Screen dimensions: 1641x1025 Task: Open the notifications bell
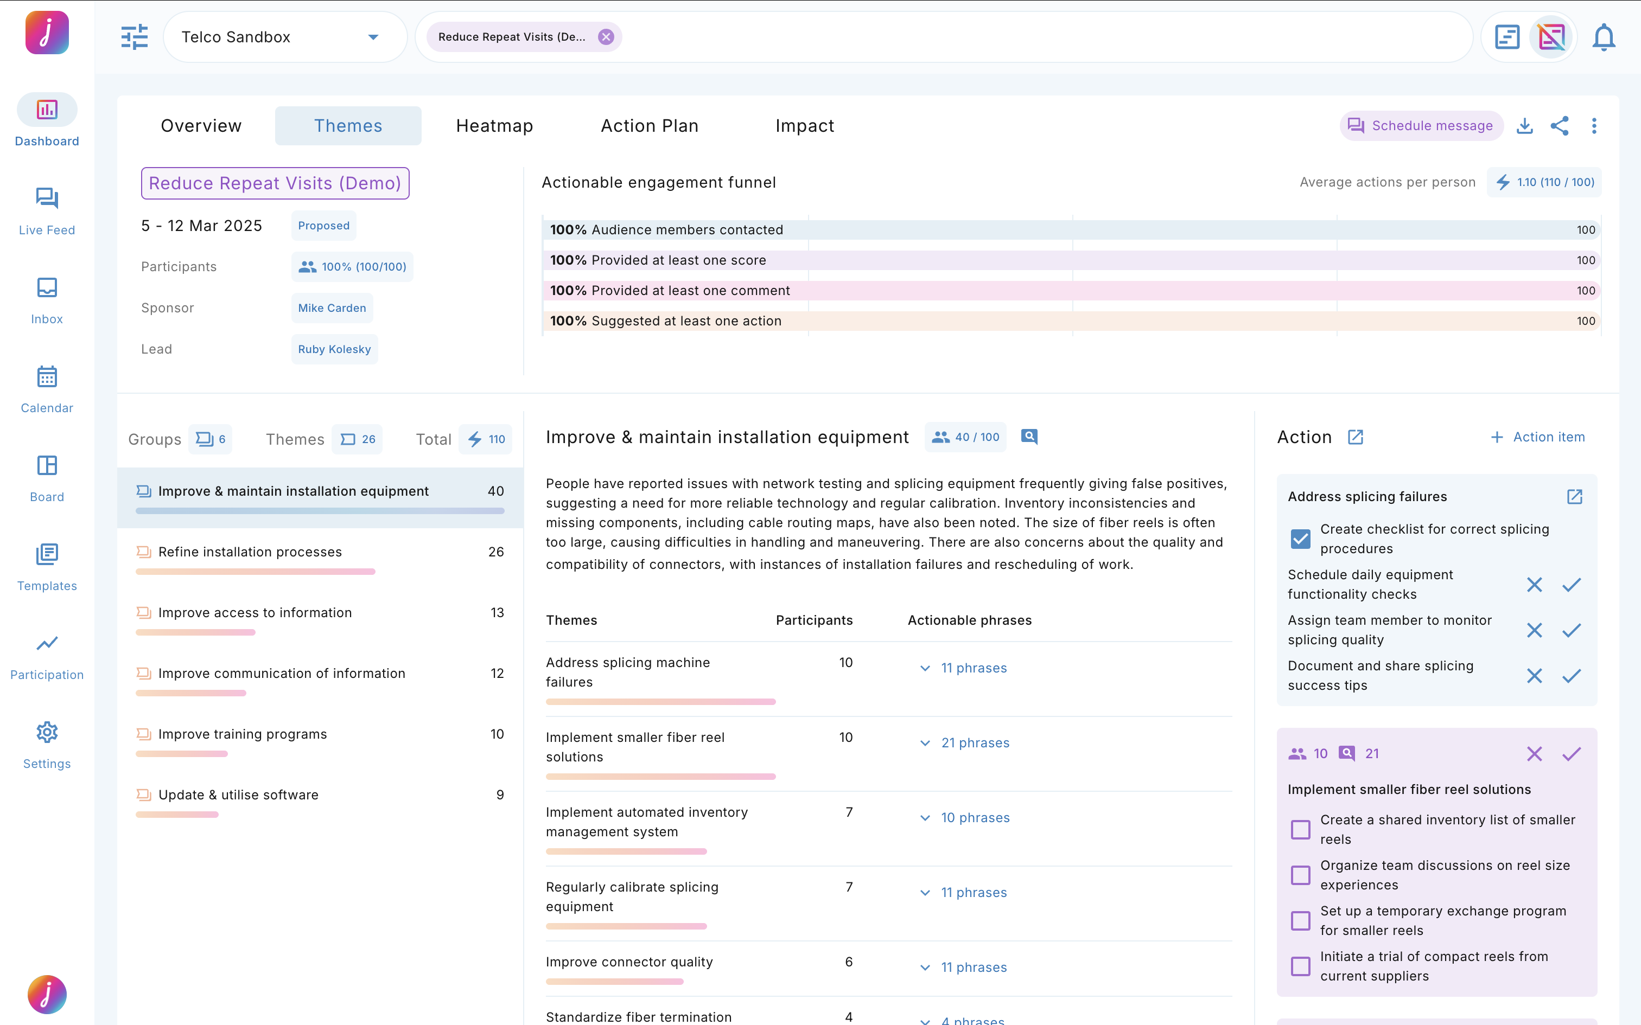pyautogui.click(x=1604, y=37)
